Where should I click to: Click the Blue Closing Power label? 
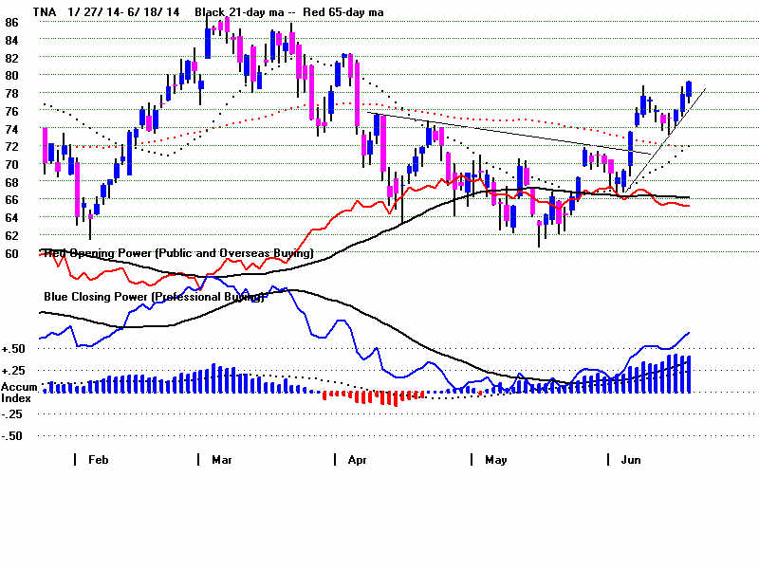154,297
